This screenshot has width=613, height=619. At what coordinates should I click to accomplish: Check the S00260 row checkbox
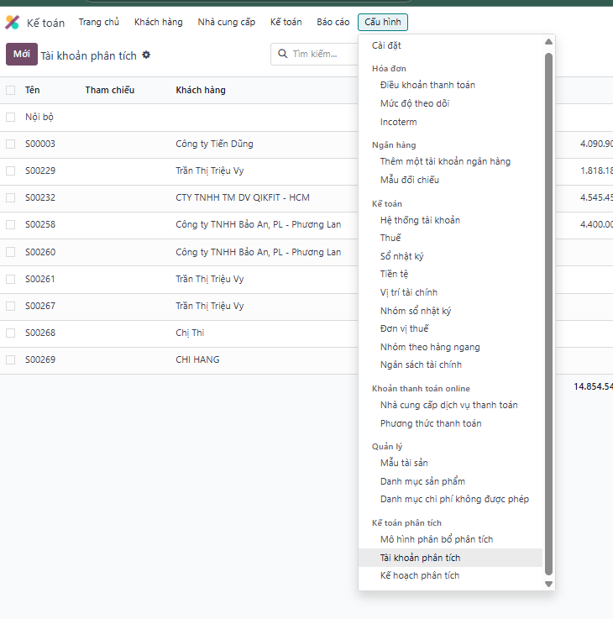[11, 252]
